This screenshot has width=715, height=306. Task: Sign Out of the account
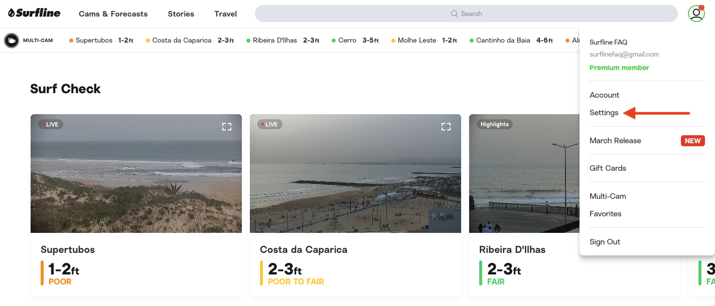(x=605, y=242)
